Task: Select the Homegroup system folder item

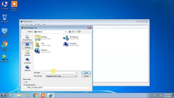Action: (71, 38)
